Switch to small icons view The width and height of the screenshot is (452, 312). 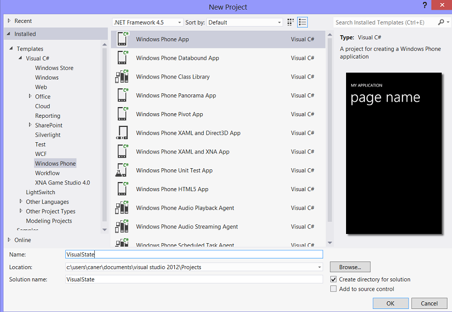pyautogui.click(x=290, y=22)
